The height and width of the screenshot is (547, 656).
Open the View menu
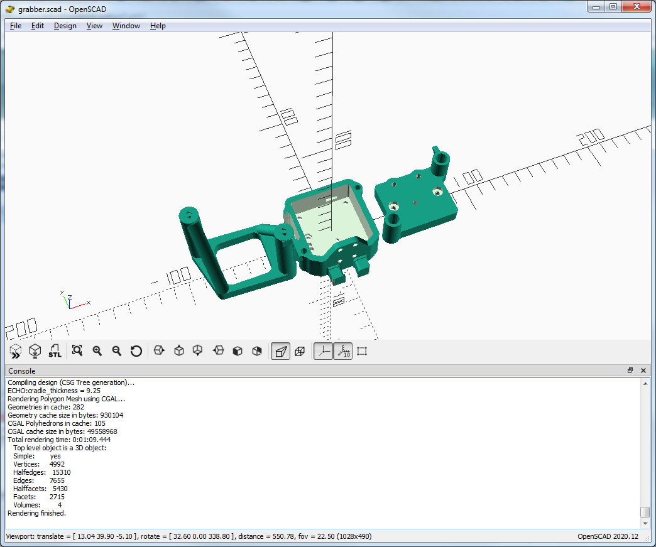tap(94, 26)
